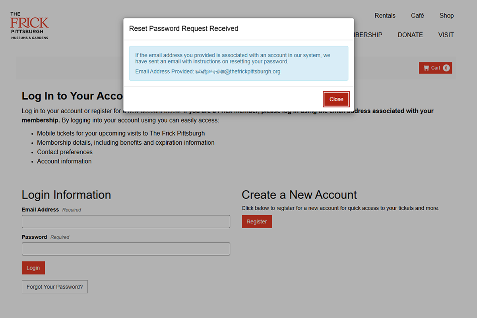This screenshot has width=477, height=318.
Task: Click the Email Address field label
Action: click(40, 209)
